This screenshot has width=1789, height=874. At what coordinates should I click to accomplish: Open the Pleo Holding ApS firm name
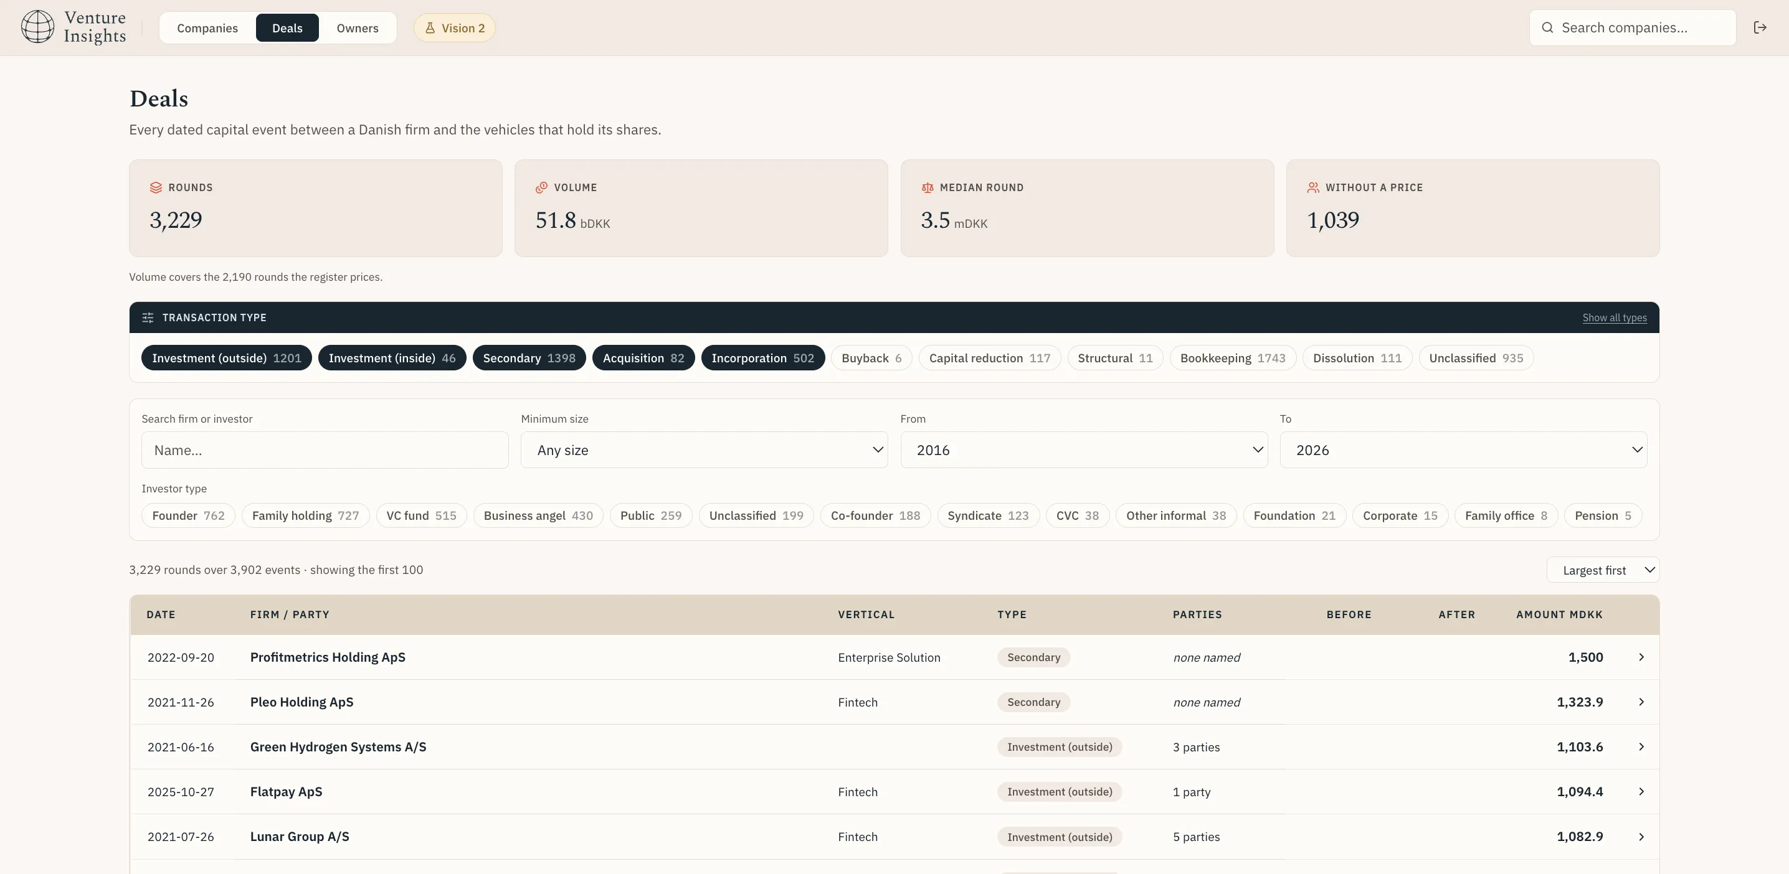click(301, 702)
